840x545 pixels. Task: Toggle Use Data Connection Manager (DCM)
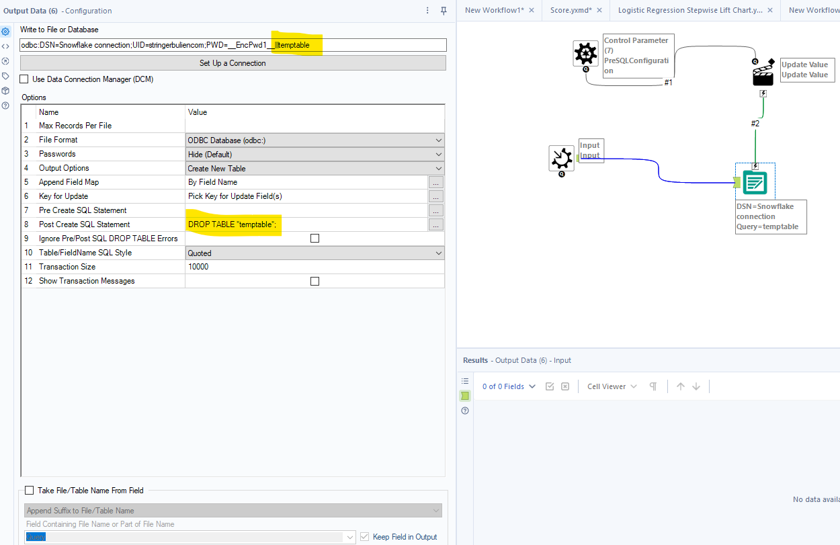tap(24, 79)
